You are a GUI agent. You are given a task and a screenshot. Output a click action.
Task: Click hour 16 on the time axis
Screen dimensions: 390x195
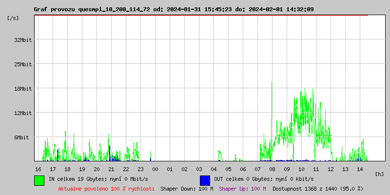point(38,169)
